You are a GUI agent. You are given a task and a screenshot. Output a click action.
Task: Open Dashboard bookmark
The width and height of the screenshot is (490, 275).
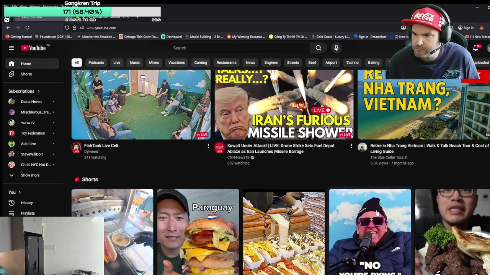click(x=171, y=37)
